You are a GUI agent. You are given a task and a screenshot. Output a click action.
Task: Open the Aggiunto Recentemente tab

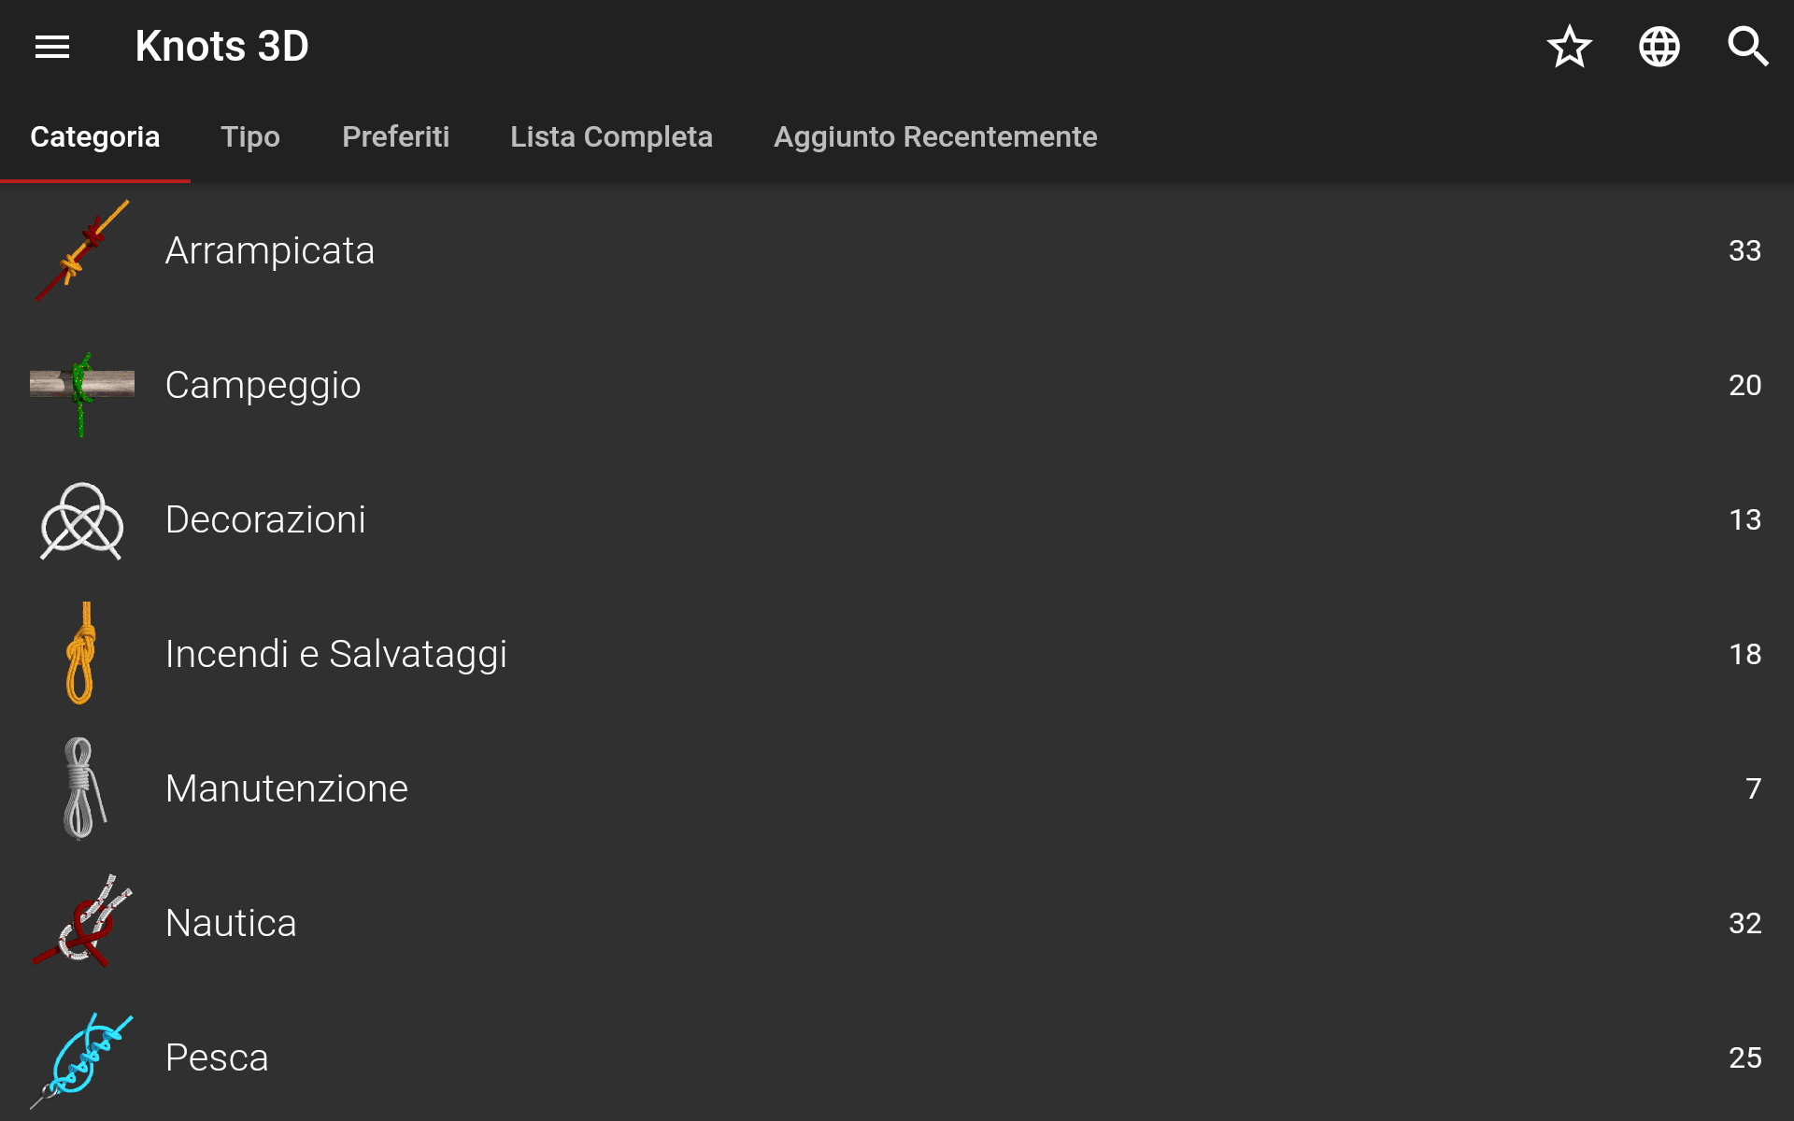pos(935,136)
